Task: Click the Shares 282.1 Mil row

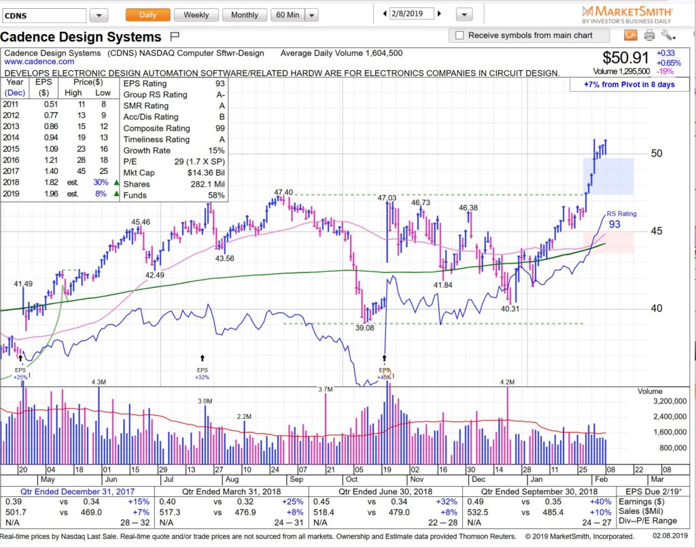Action: [x=174, y=184]
